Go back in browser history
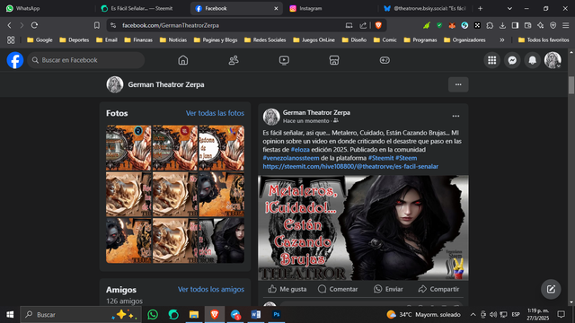This screenshot has height=323, width=575. click(x=10, y=25)
